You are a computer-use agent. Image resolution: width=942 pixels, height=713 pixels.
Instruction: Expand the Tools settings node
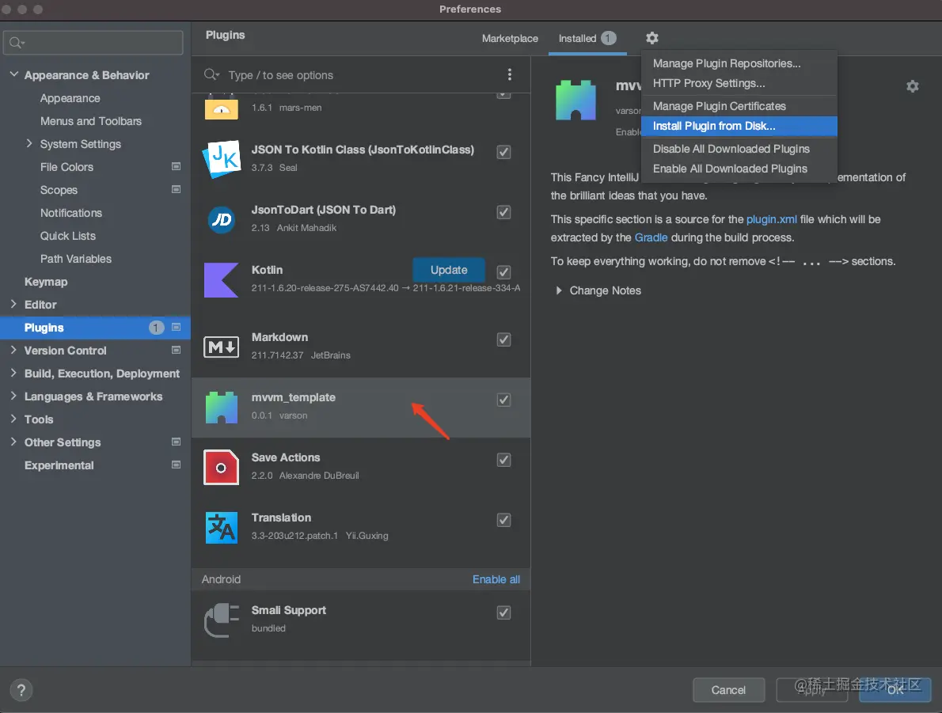[x=13, y=419]
